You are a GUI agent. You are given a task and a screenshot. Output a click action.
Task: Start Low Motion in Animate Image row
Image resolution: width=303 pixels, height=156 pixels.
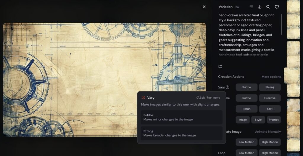tap(246, 142)
